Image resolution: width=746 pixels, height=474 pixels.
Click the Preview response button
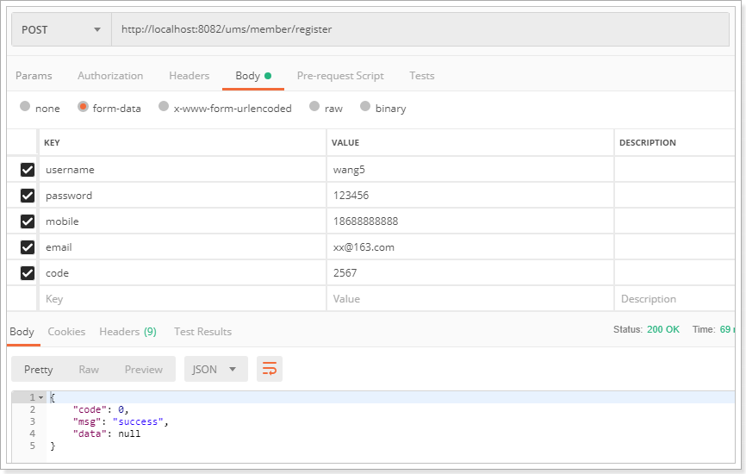pyautogui.click(x=143, y=369)
